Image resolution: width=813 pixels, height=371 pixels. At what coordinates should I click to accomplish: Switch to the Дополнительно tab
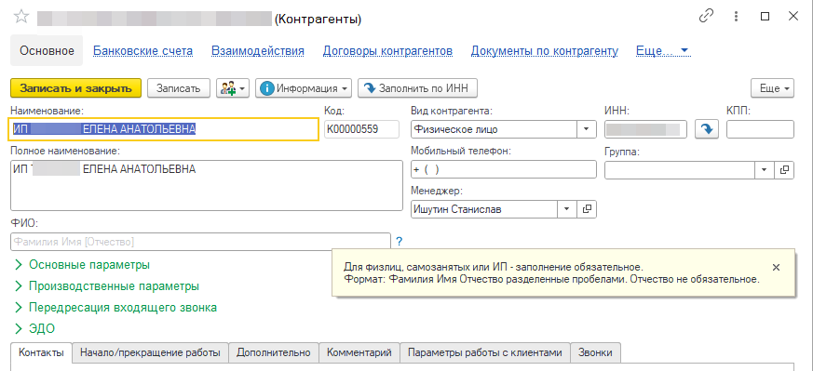click(x=274, y=353)
